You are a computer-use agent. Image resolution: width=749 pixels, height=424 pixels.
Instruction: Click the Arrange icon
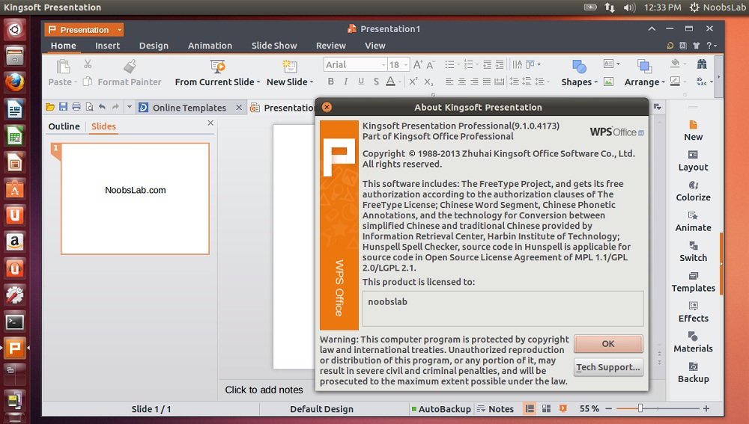[x=644, y=67]
